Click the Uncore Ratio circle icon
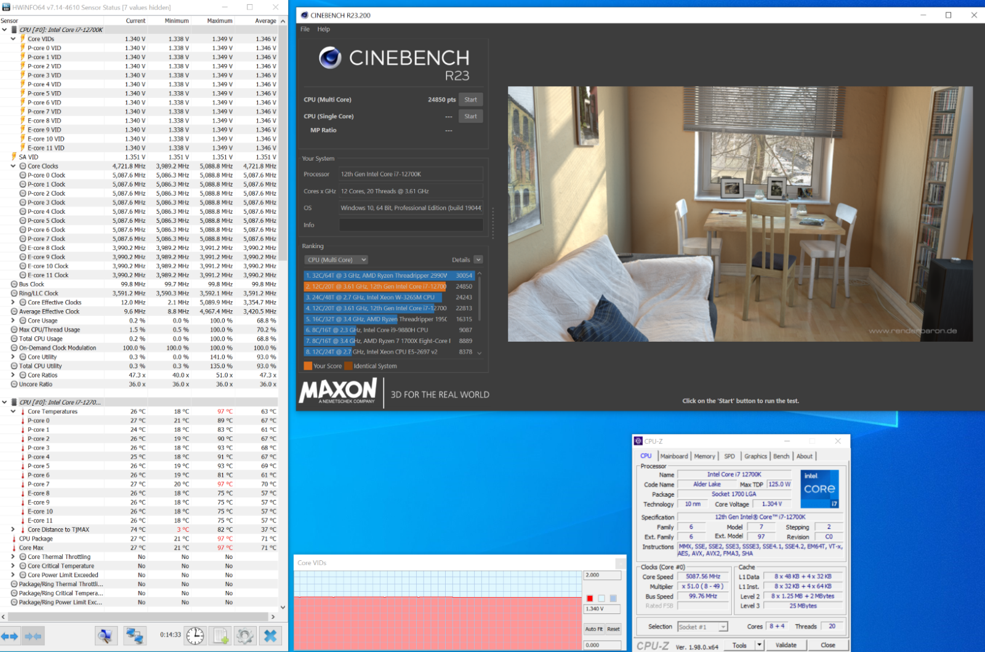Viewport: 985px width, 652px height. (14, 384)
